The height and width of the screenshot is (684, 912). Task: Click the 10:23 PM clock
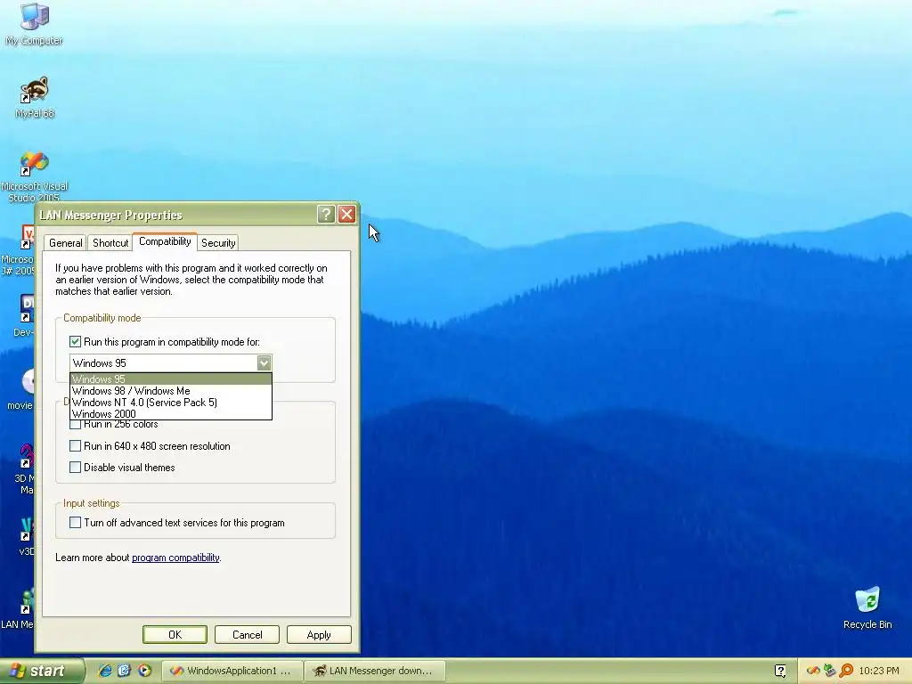click(879, 671)
